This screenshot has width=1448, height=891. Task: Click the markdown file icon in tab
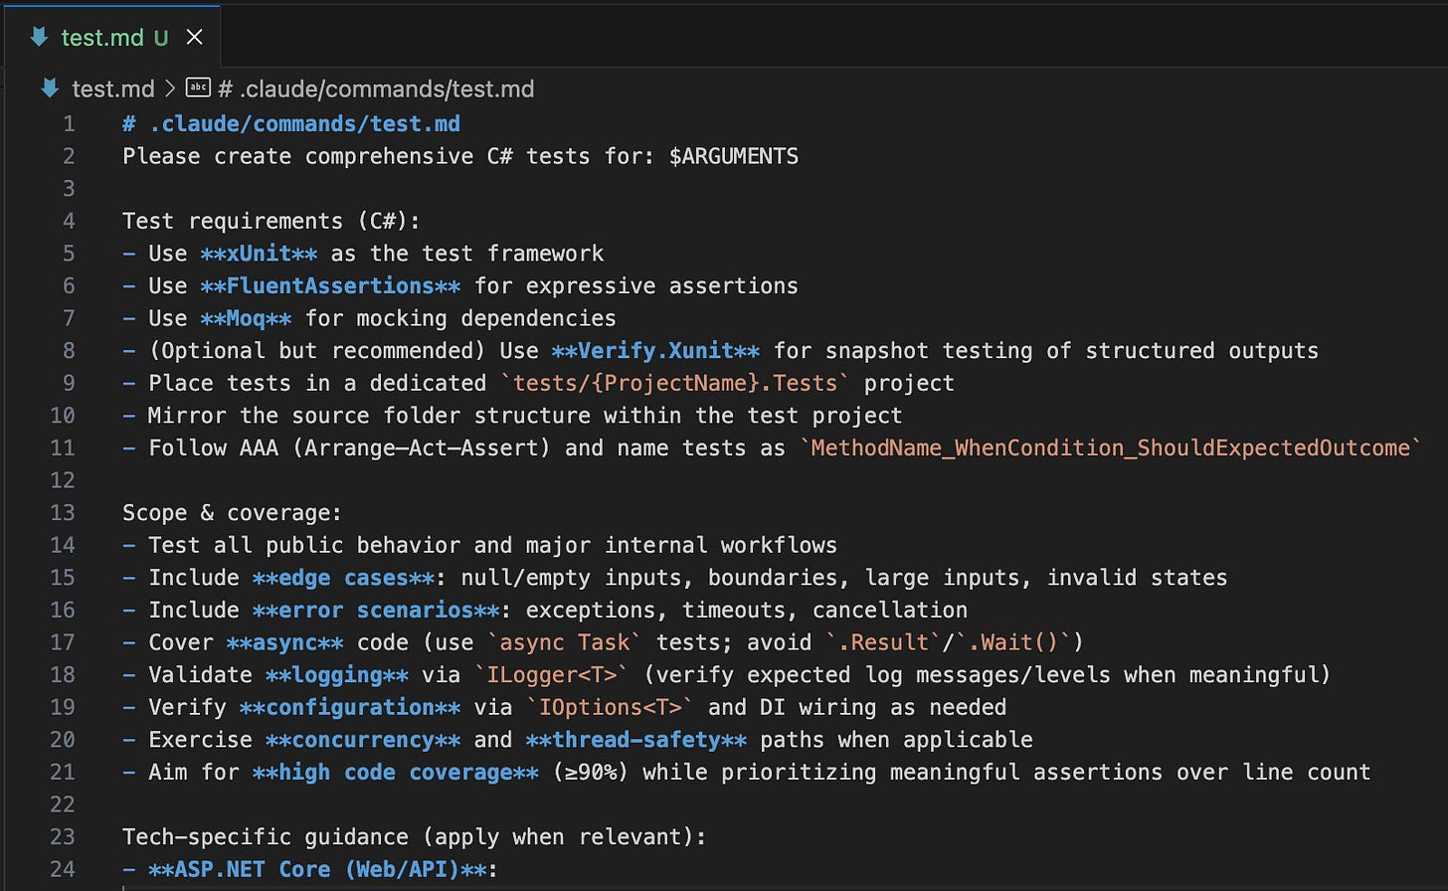(40, 37)
